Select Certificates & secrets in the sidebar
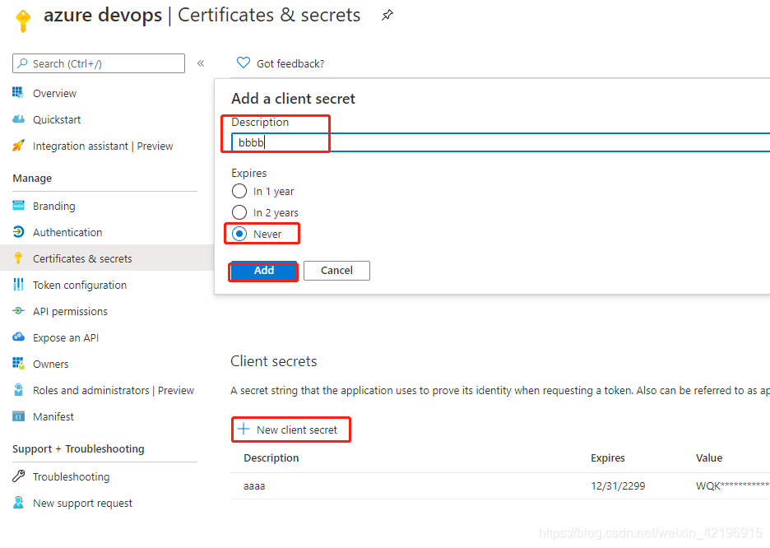Viewport: 770px width, 548px height. [x=82, y=258]
